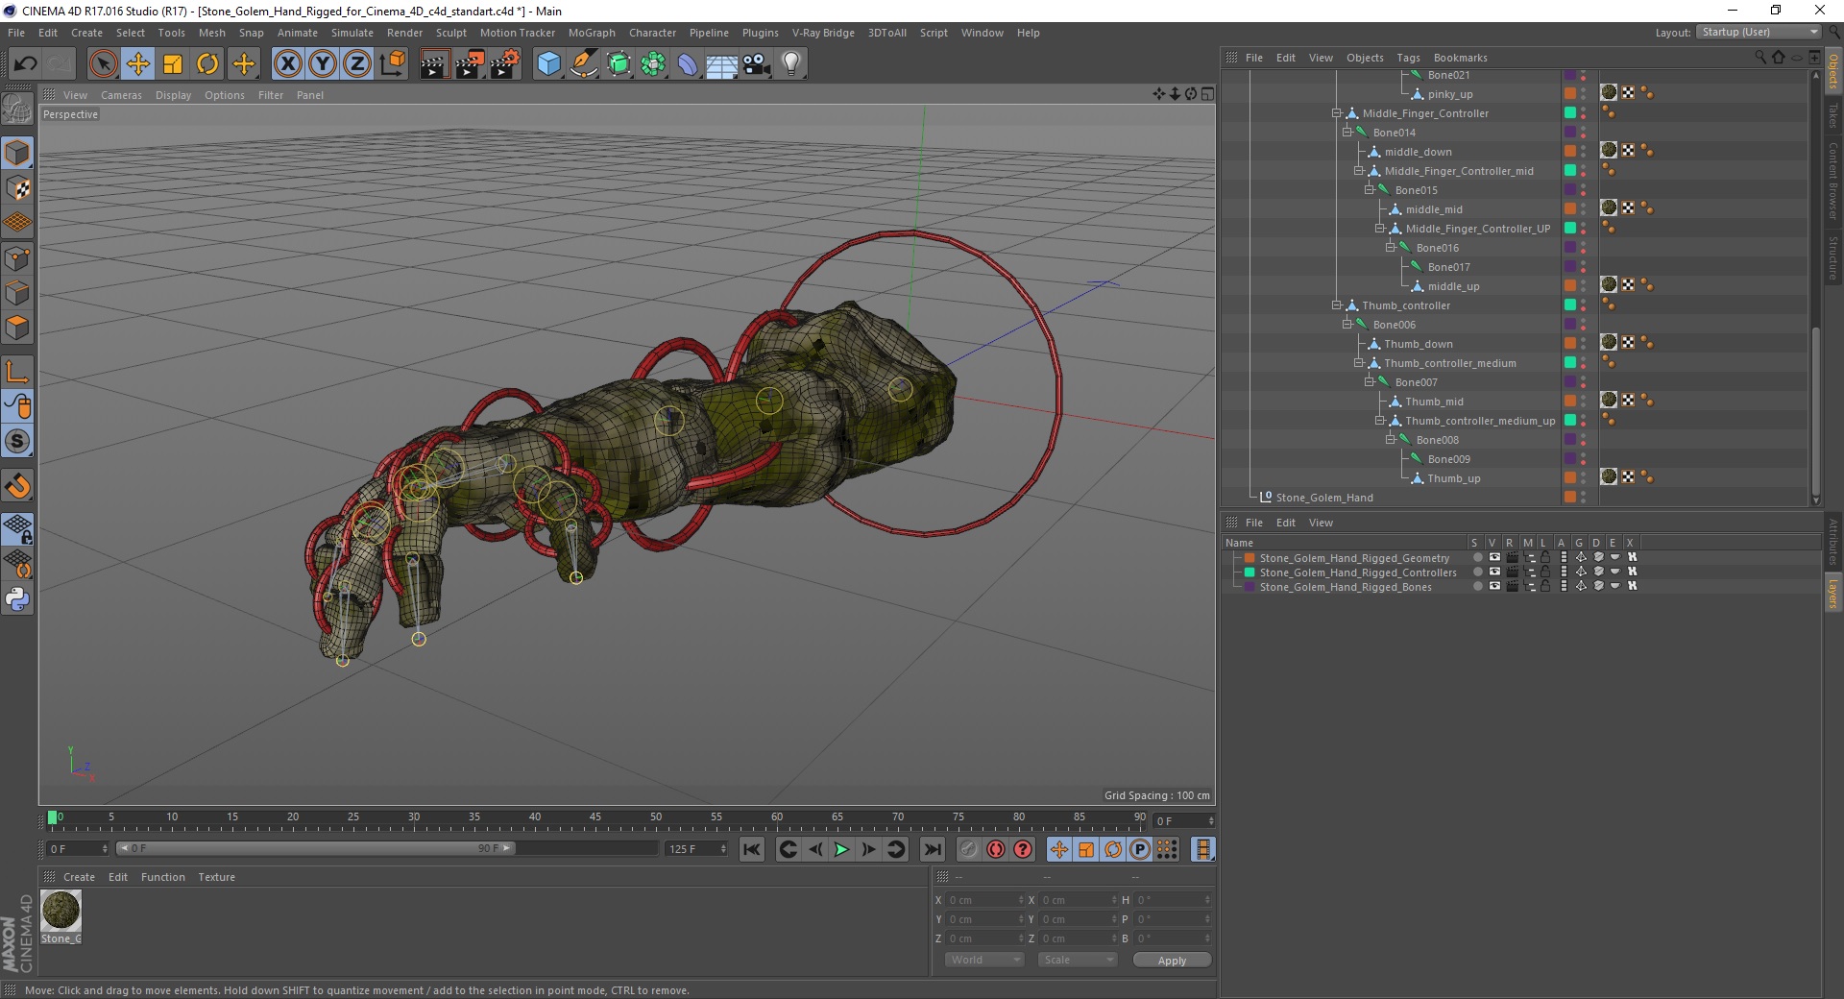Play the animation forward
The height and width of the screenshot is (999, 1844).
pos(841,849)
